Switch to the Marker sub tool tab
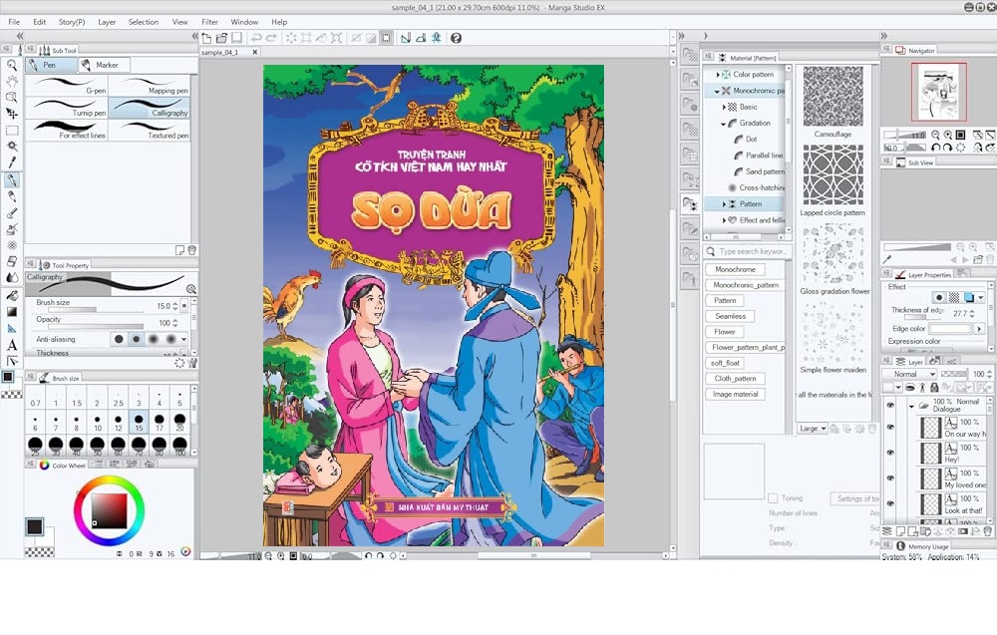The width and height of the screenshot is (997, 635). (104, 64)
